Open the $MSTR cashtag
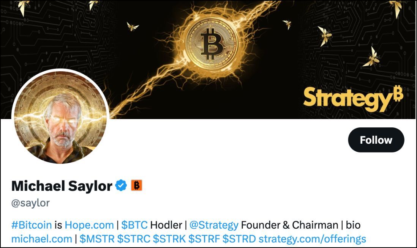Image resolution: width=417 pixels, height=248 pixels. (97, 239)
